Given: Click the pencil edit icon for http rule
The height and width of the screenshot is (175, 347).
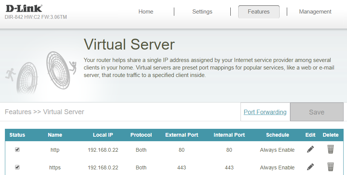Looking at the screenshot, I should 310,149.
